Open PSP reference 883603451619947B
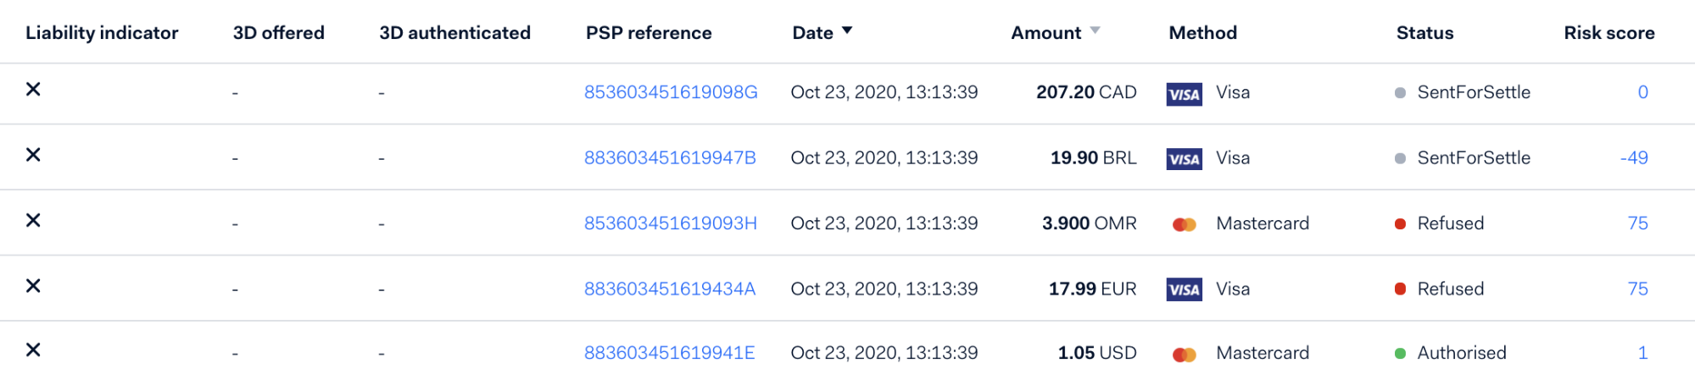 point(670,157)
